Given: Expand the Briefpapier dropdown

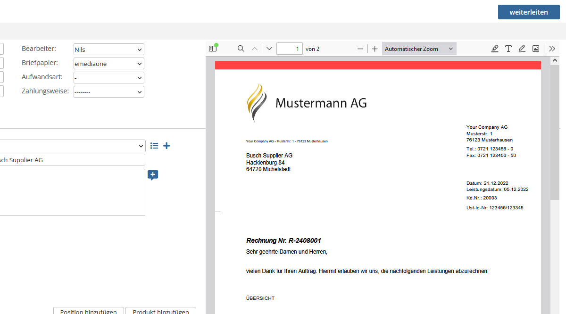Looking at the screenshot, I should pos(109,64).
